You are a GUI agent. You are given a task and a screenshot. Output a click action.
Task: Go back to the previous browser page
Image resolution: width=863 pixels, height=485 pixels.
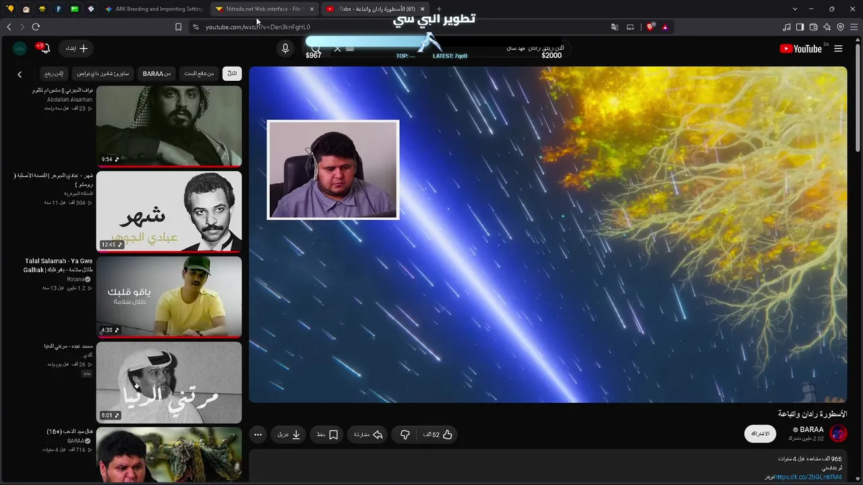[9, 27]
